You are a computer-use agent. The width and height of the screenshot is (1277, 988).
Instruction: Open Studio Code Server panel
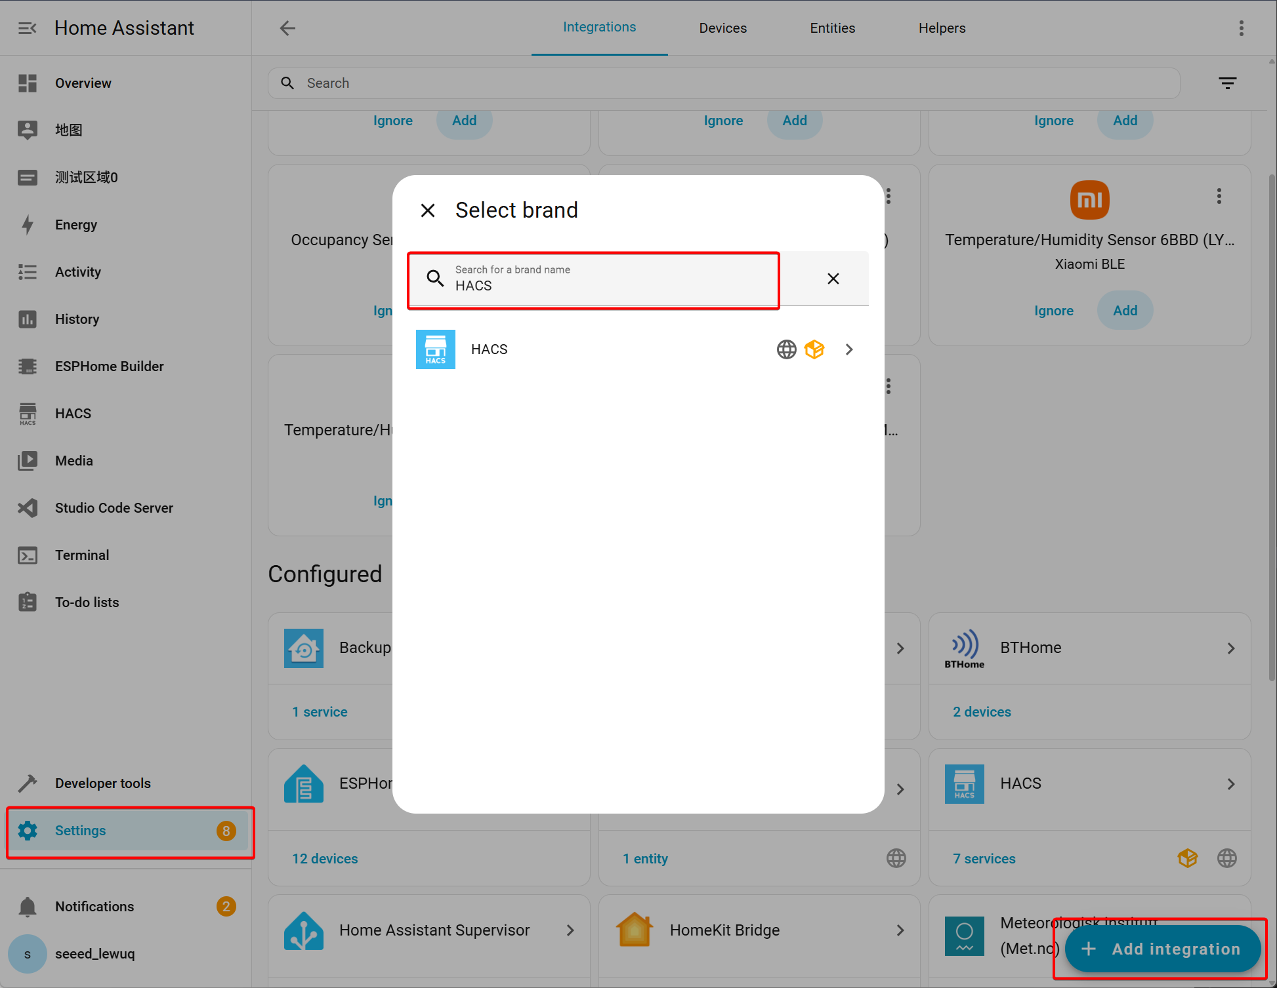point(114,508)
